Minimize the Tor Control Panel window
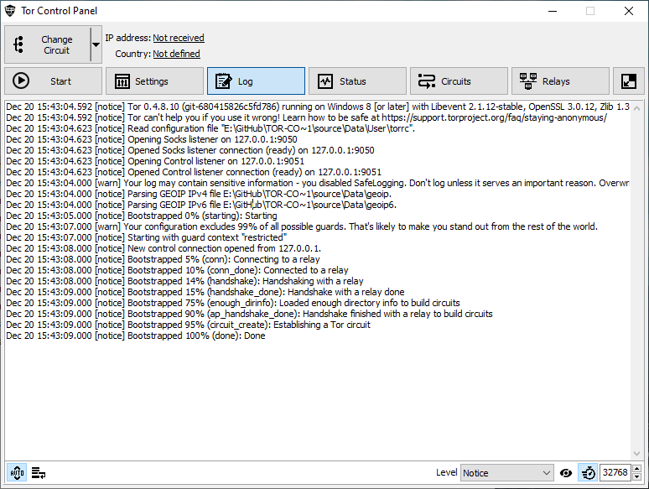The height and width of the screenshot is (489, 649). [x=553, y=11]
